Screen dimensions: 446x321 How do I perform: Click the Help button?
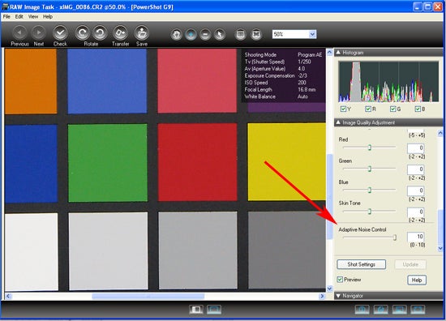pyautogui.click(x=417, y=280)
